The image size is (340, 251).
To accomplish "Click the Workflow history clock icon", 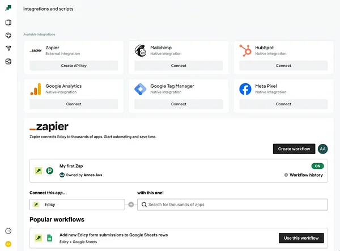I will [x=286, y=175].
